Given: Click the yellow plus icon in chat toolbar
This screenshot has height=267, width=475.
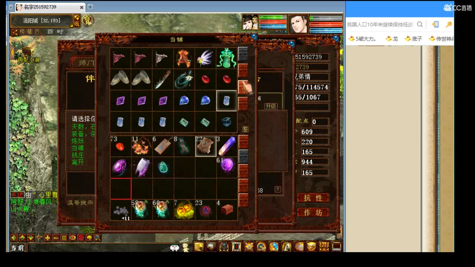Looking at the screenshot, I should coord(47,238).
